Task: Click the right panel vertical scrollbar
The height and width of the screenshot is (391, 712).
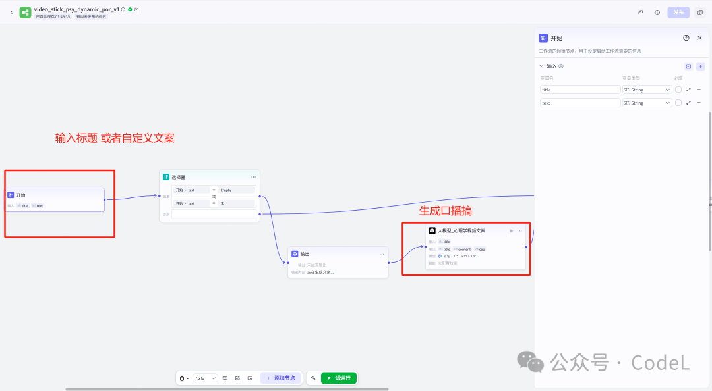Action: click(710, 182)
